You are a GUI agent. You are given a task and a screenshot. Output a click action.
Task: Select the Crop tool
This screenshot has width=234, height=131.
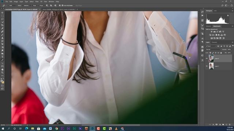point(2,25)
